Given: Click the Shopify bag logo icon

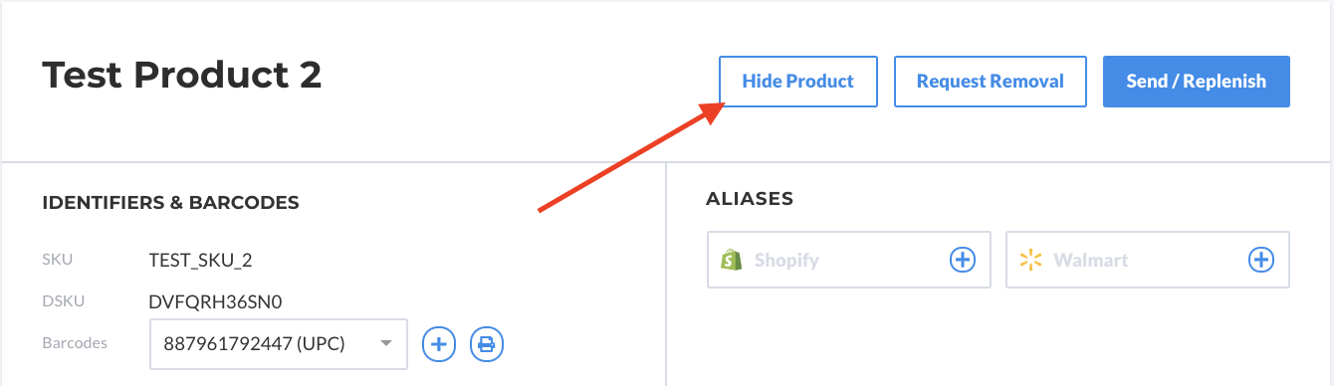Looking at the screenshot, I should 732,260.
